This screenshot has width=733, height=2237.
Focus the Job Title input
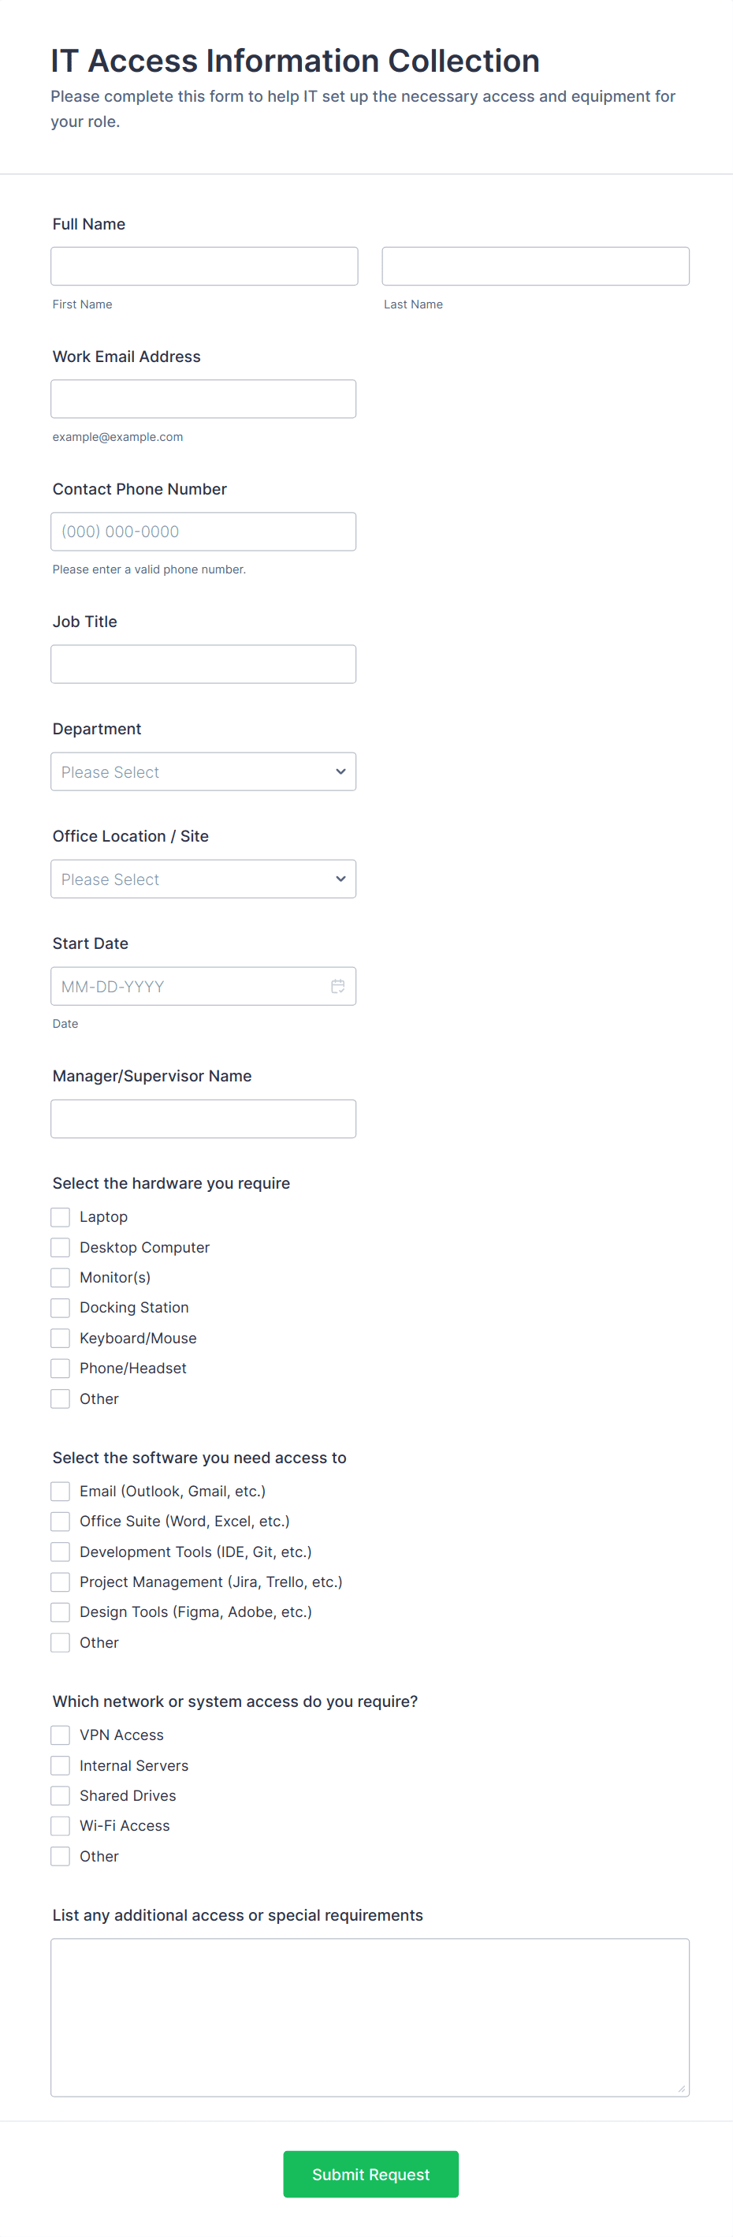pyautogui.click(x=203, y=663)
